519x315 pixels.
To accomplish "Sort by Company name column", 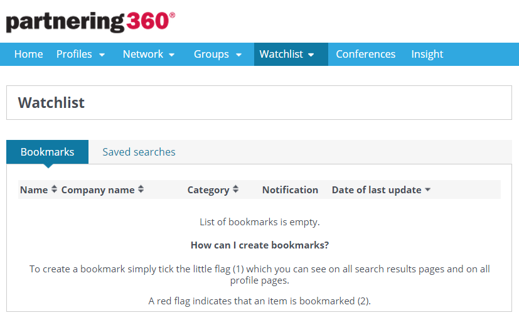I will coord(98,190).
